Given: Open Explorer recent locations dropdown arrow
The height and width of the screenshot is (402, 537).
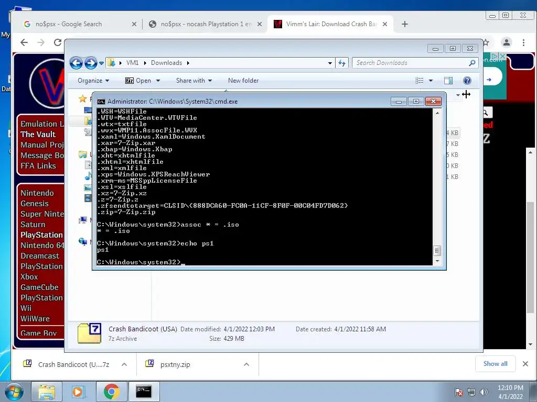Looking at the screenshot, I should (101, 63).
